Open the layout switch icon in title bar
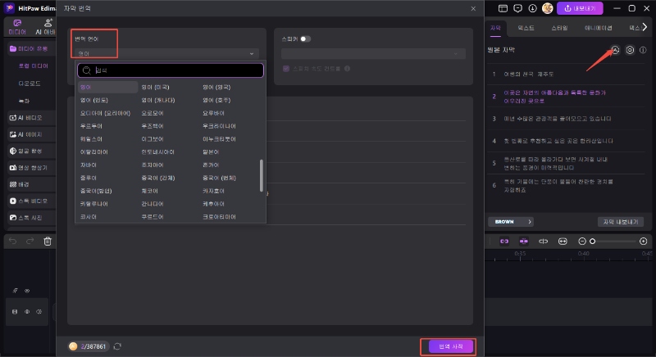The width and height of the screenshot is (656, 357). tap(503, 8)
